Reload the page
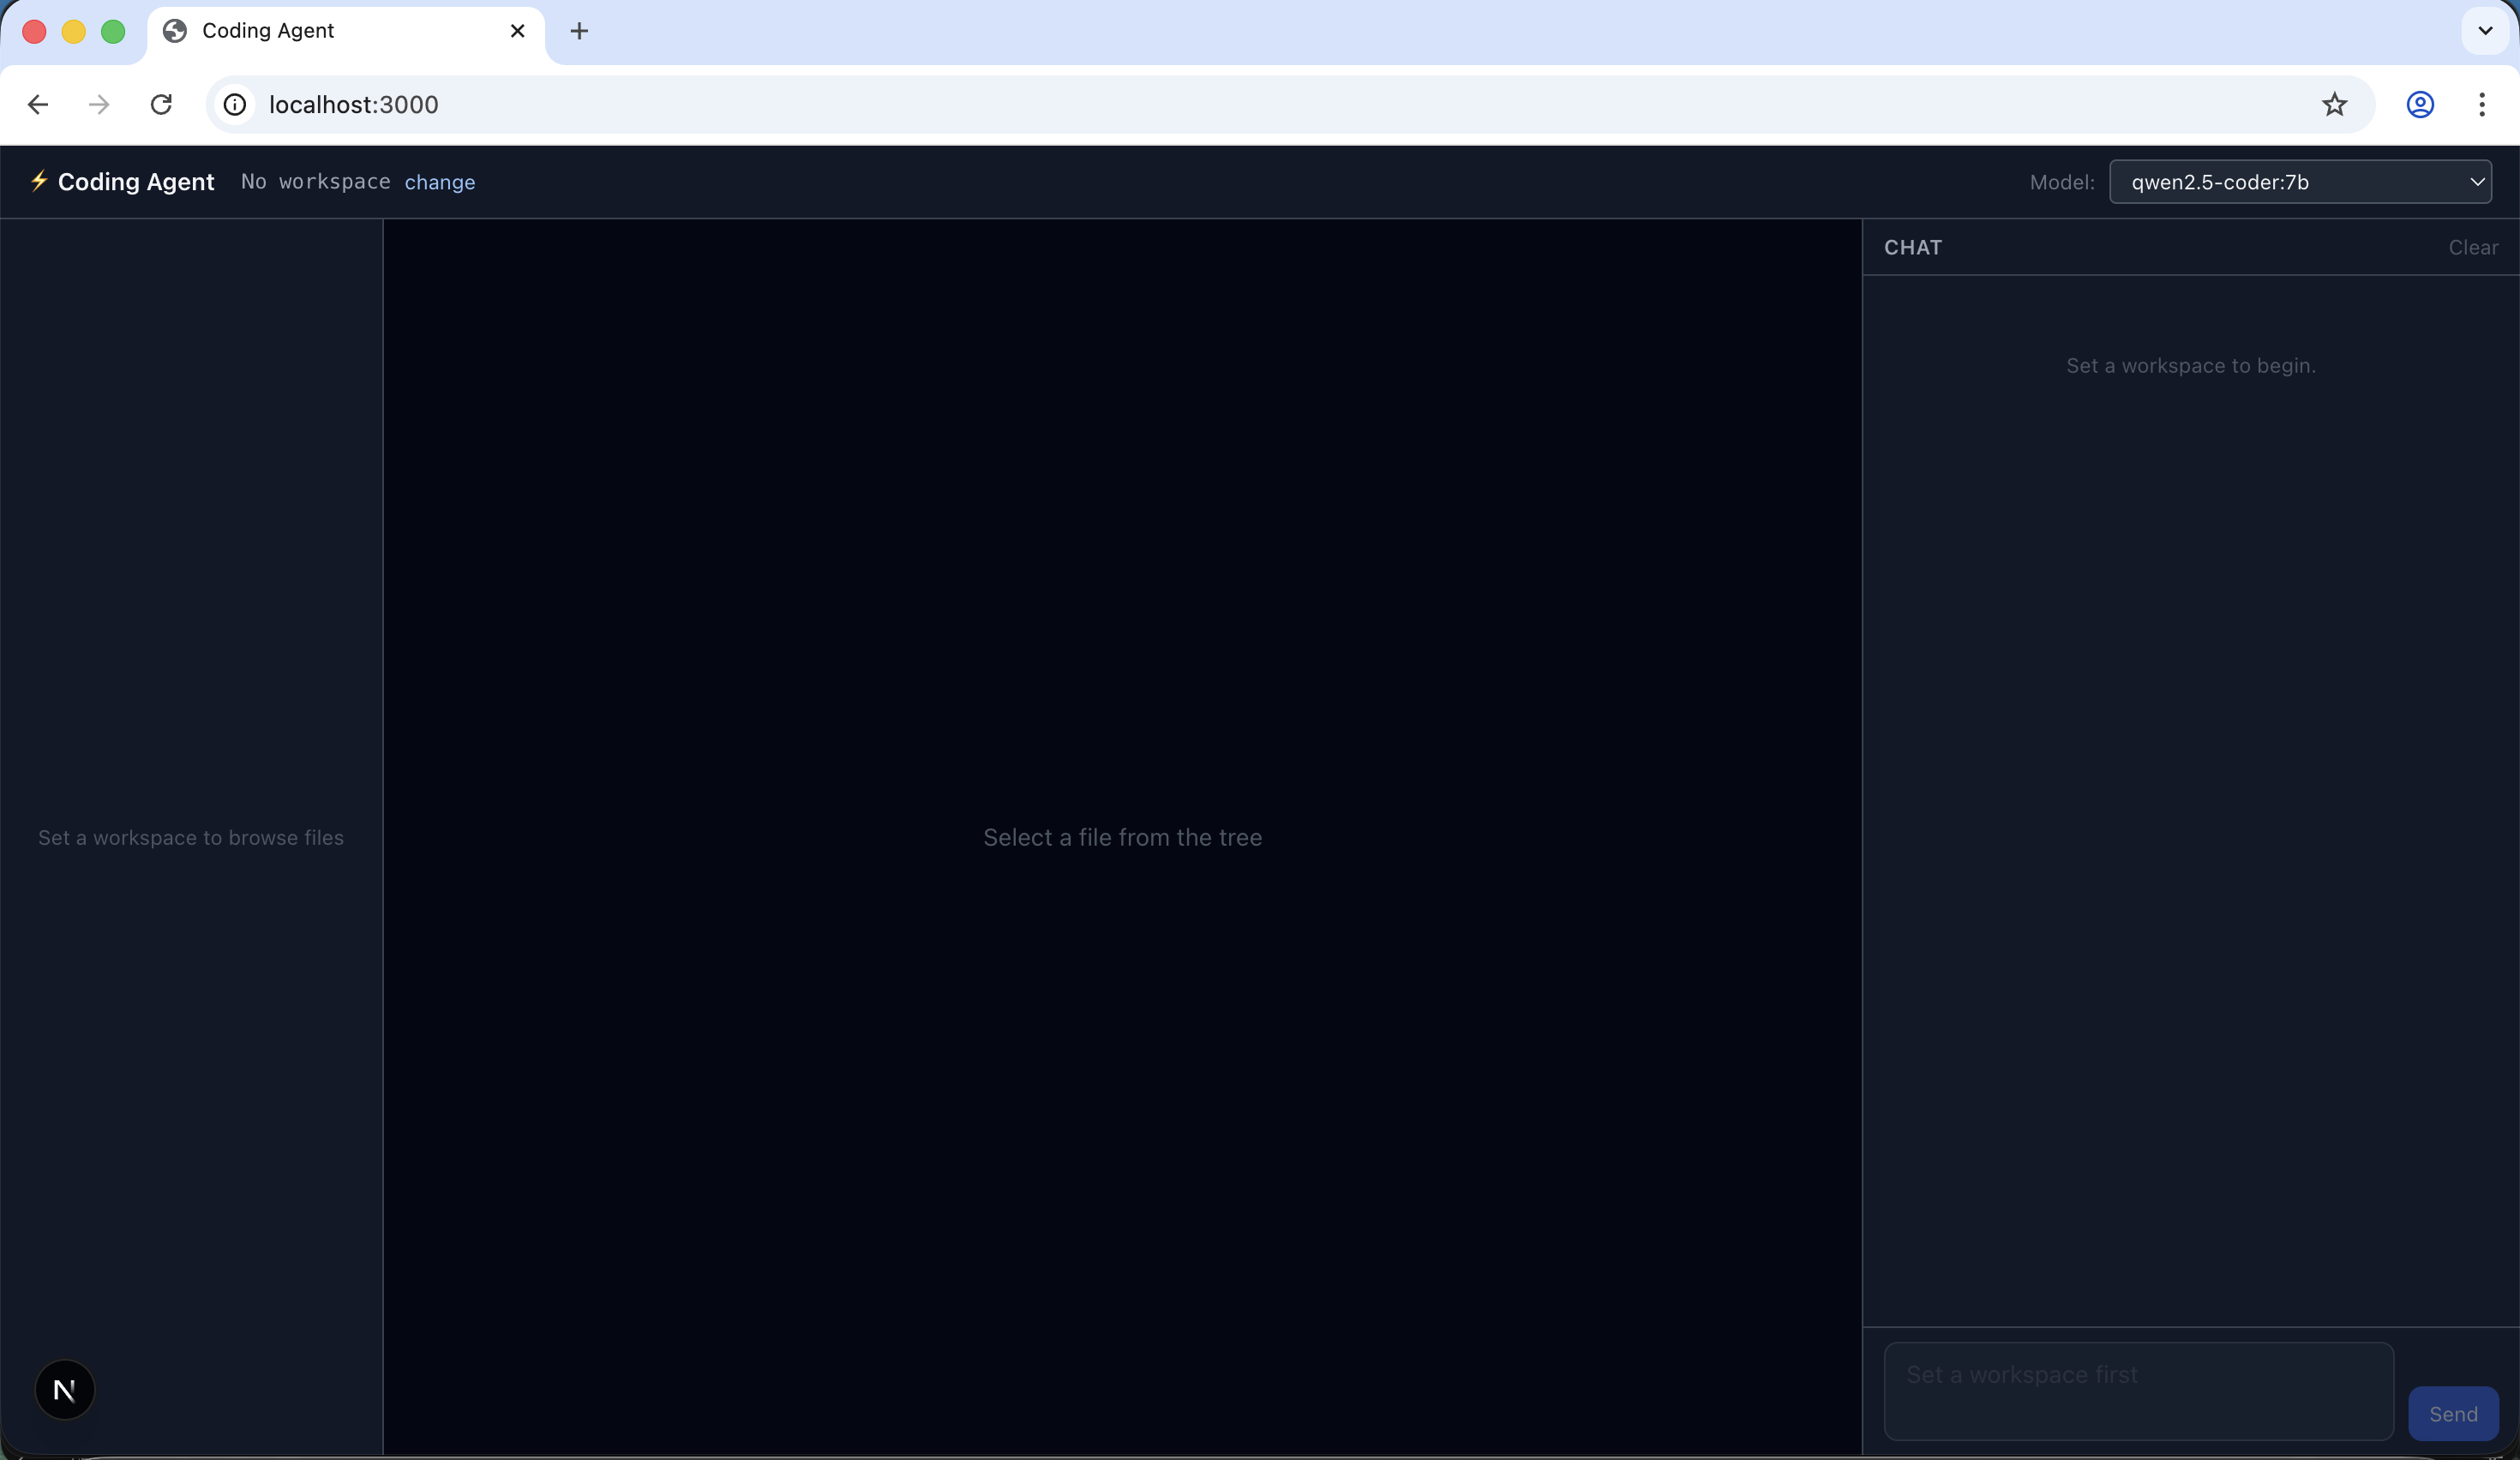This screenshot has width=2520, height=1460. 160,104
